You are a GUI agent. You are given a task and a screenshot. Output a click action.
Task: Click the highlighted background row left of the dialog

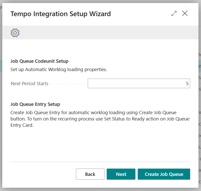[x=1, y=66]
